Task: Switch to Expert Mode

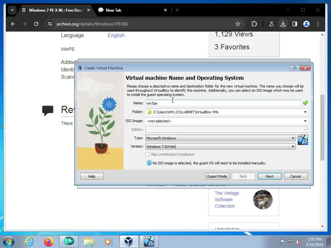Action: point(217,176)
